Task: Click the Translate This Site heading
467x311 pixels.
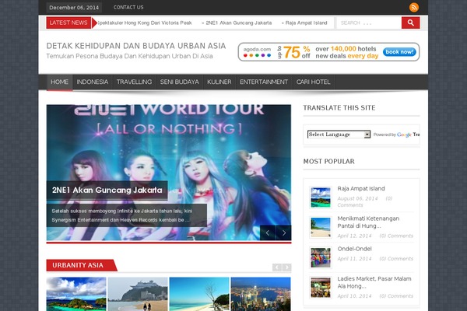Action: tap(339, 108)
